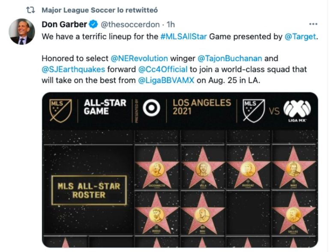Click the Chicharito star in the roster
The image size is (329, 252).
click(x=156, y=169)
